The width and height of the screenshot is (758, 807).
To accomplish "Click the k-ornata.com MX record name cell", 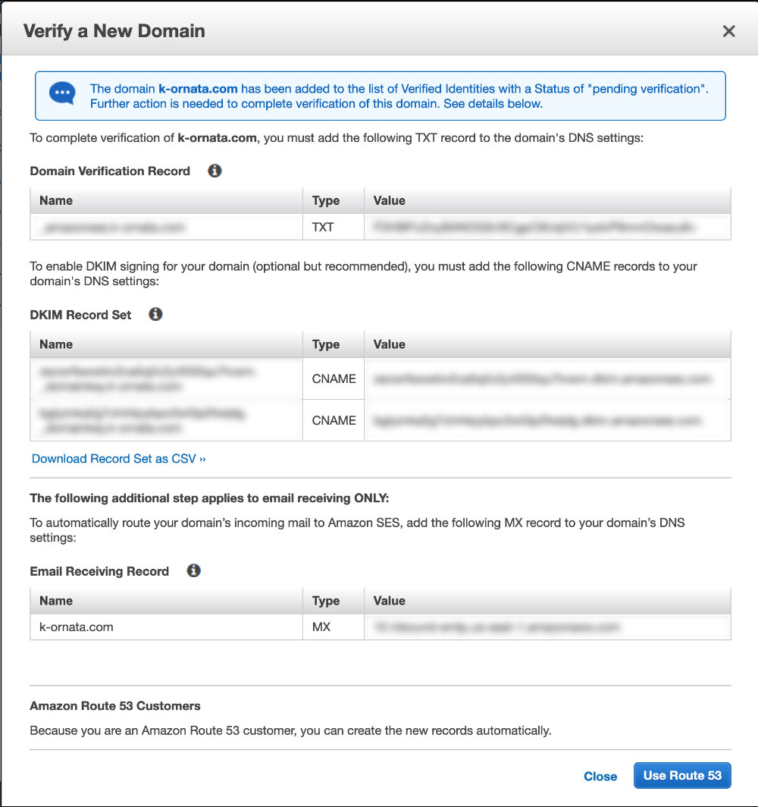I will pos(167,626).
